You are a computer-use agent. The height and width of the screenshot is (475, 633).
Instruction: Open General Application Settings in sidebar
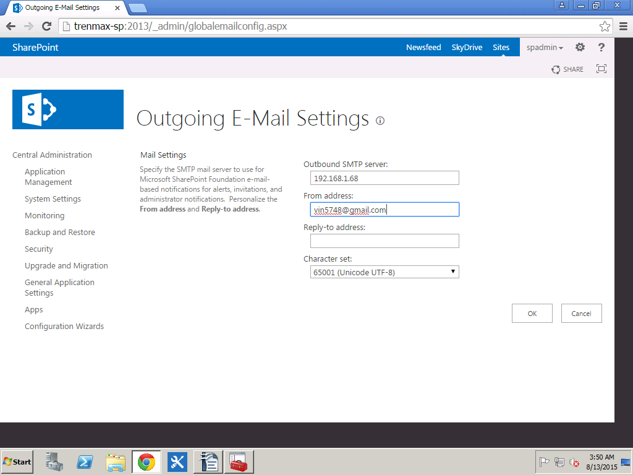click(x=59, y=288)
